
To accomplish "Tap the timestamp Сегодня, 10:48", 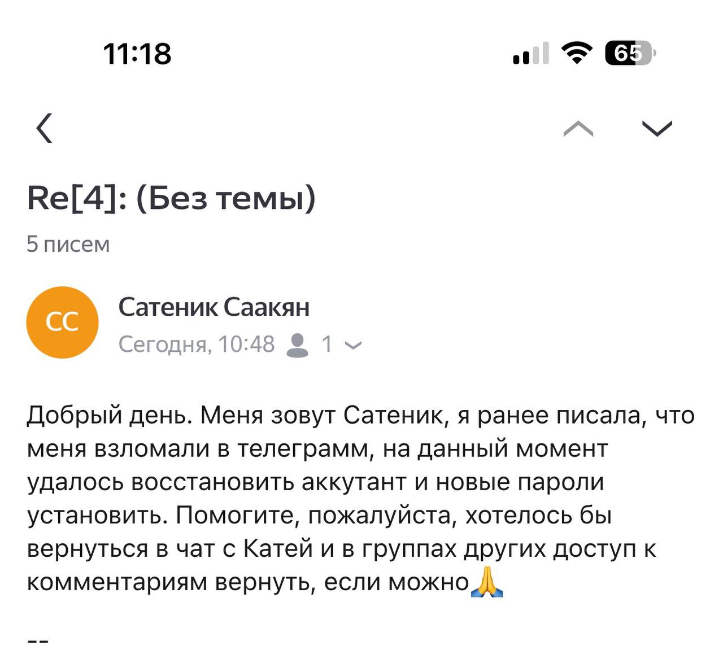I will pyautogui.click(x=197, y=344).
